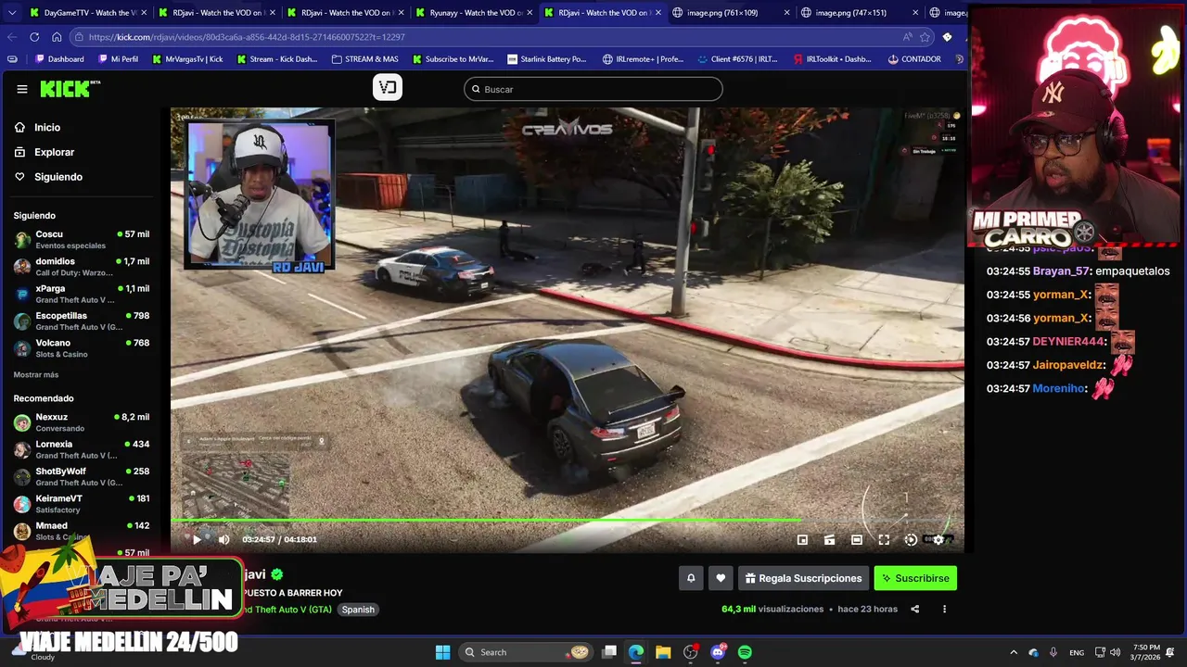The image size is (1187, 667).
Task: Open Dashboard bookmark
Action: point(59,59)
